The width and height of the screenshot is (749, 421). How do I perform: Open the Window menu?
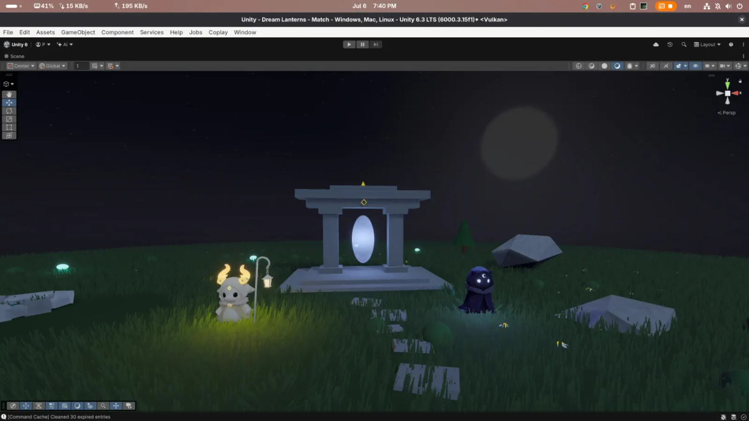coord(245,32)
